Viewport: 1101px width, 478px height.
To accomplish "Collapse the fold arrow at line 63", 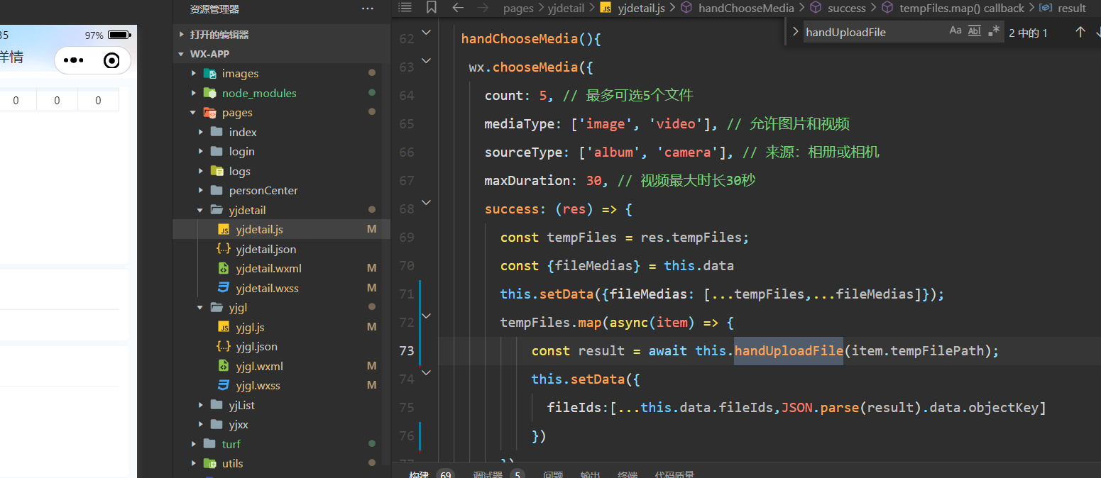I will (426, 61).
